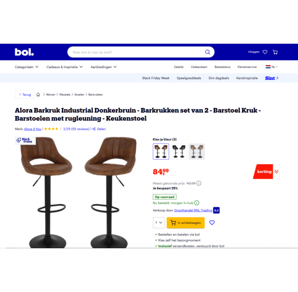Screen dimensions: 298x292
Task: Open Black Friday Week tab
Action: (156, 78)
